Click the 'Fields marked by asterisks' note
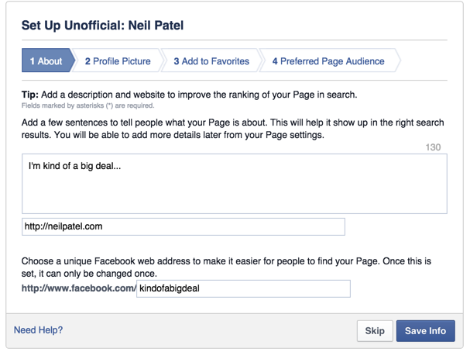470x352 pixels. coord(87,105)
